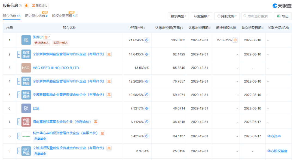Open the 认缴金额 dropdown filter
The width and height of the screenshot is (294, 160).
coord(201,16)
